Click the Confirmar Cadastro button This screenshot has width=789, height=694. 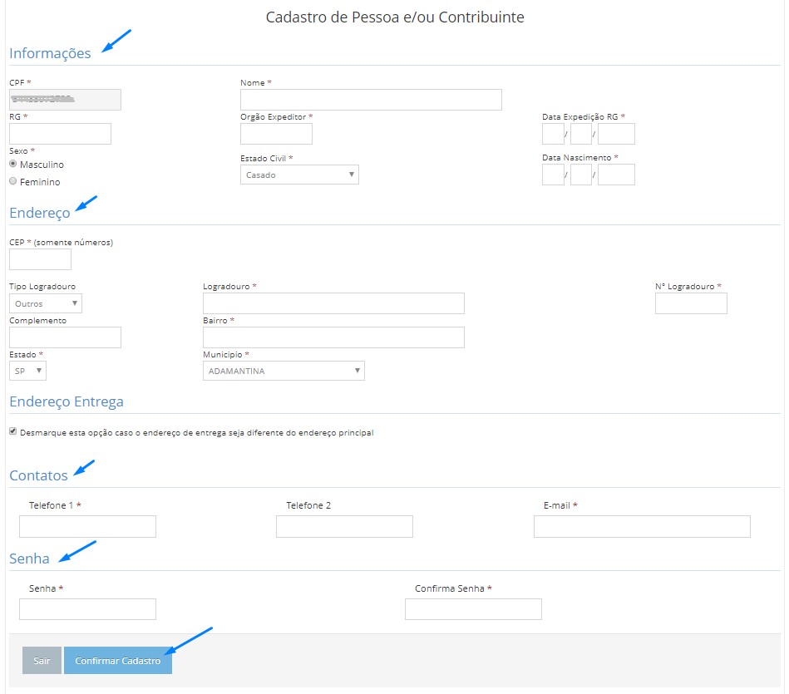(118, 661)
